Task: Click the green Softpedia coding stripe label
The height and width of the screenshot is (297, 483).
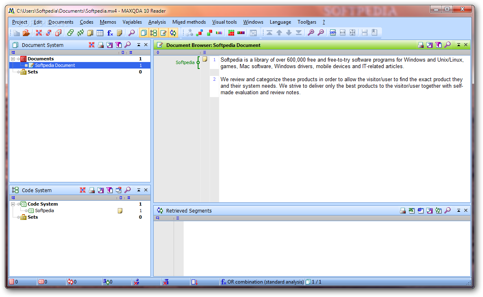Action: click(185, 62)
